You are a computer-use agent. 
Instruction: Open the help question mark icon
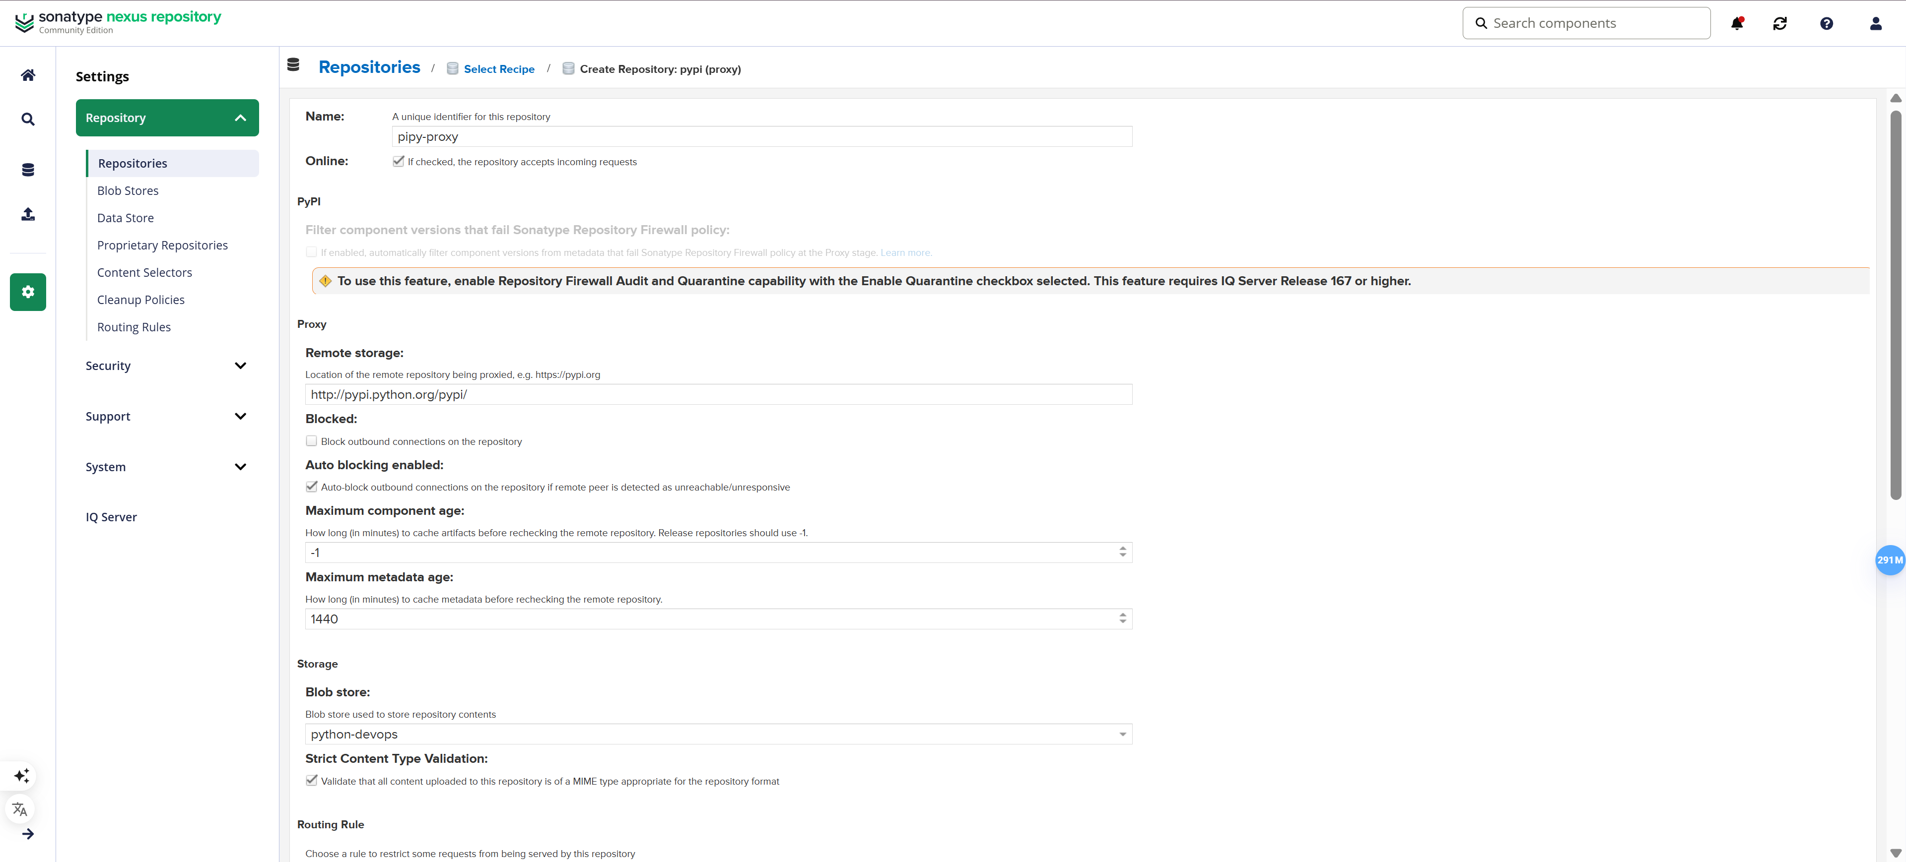pos(1826,23)
